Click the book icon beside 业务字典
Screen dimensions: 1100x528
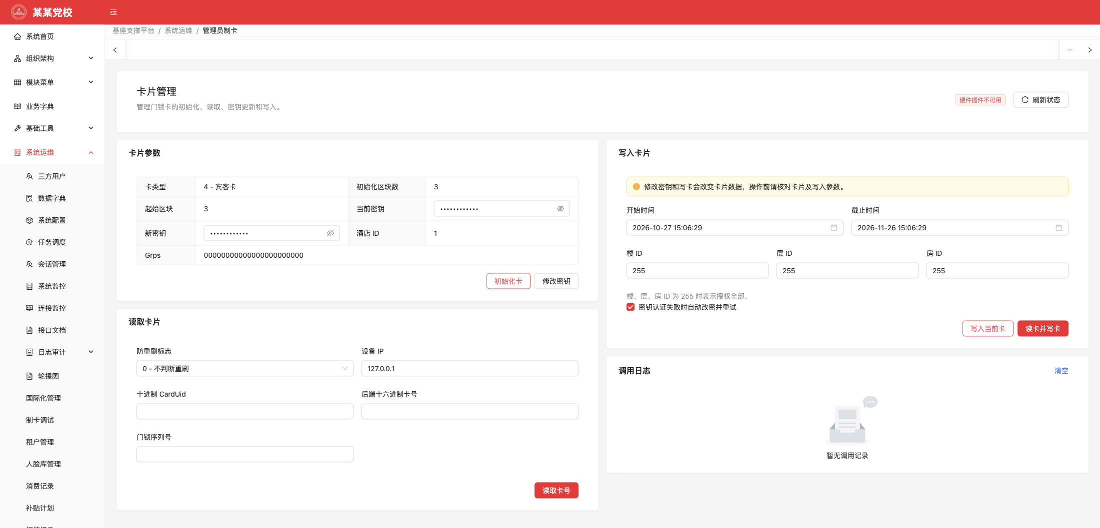17,106
